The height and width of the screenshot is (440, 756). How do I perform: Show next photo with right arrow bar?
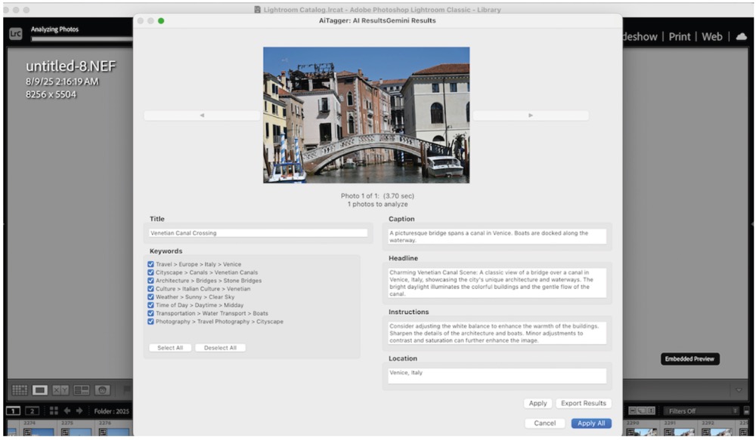pos(530,115)
